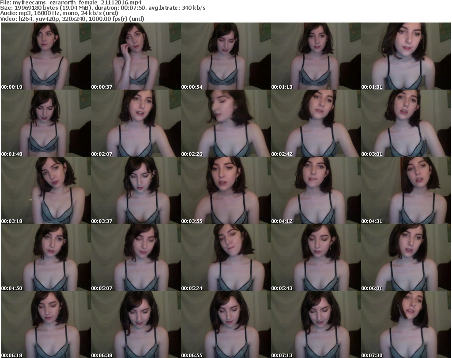452x358 pixels.
Task: Select the thumbnail stamped 00:01:13
Action: [316, 56]
